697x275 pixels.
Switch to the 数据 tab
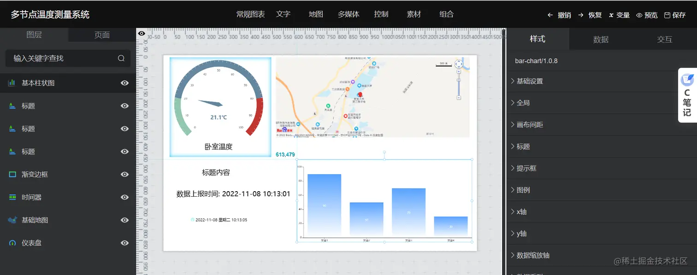pyautogui.click(x=601, y=40)
